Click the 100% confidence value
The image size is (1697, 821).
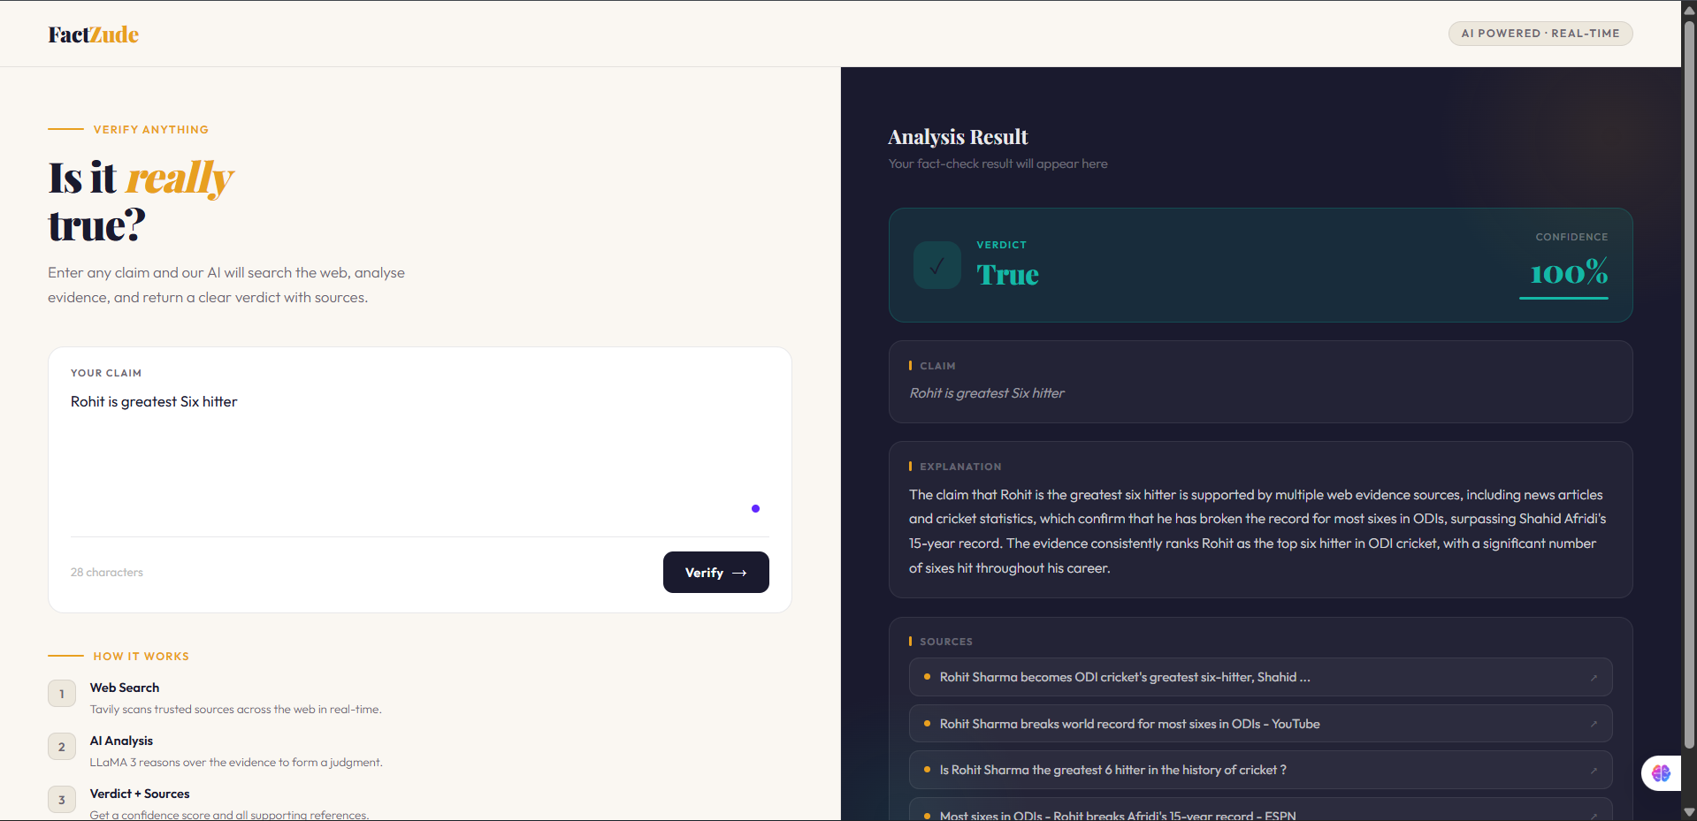pos(1569,272)
